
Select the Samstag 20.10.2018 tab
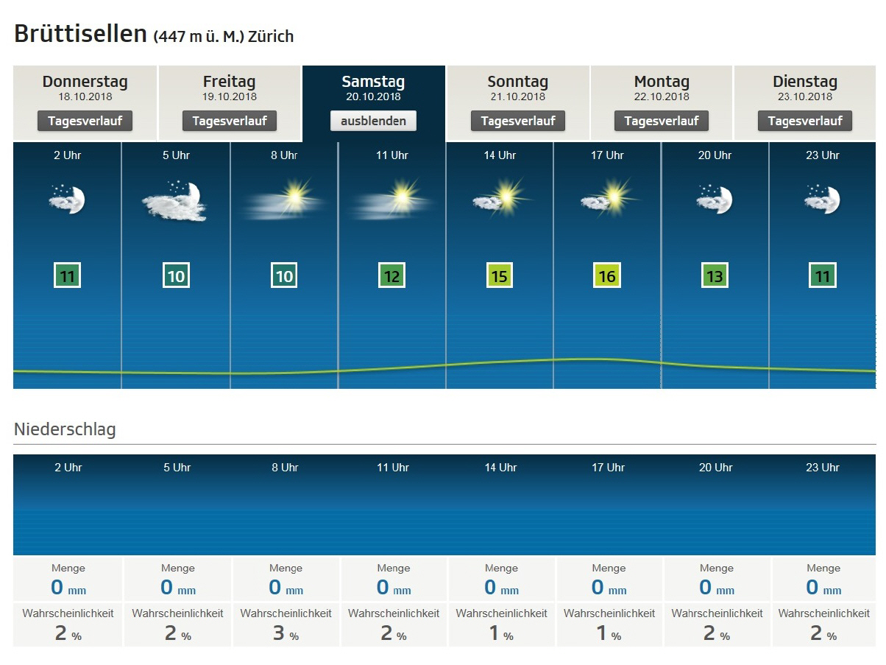coord(373,87)
